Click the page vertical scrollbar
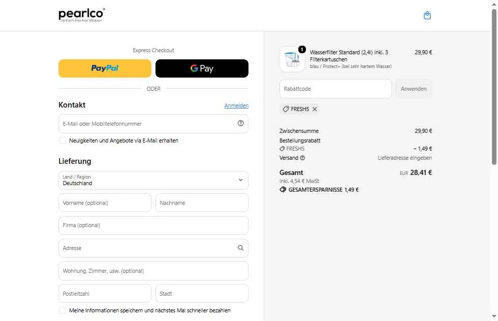 click(494, 87)
